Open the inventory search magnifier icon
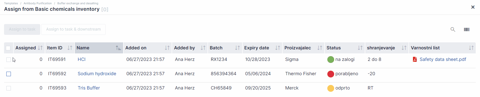The height and width of the screenshot is (97, 480). [x=453, y=29]
